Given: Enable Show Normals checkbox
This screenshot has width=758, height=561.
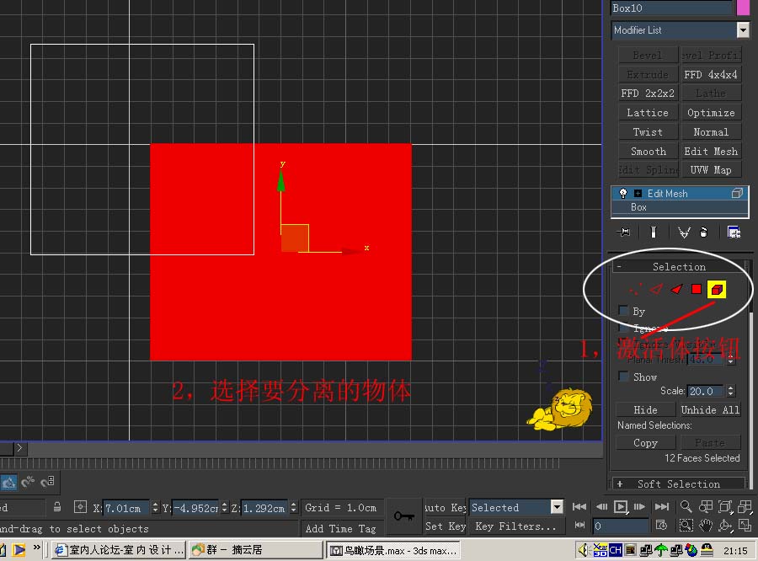Looking at the screenshot, I should [624, 377].
